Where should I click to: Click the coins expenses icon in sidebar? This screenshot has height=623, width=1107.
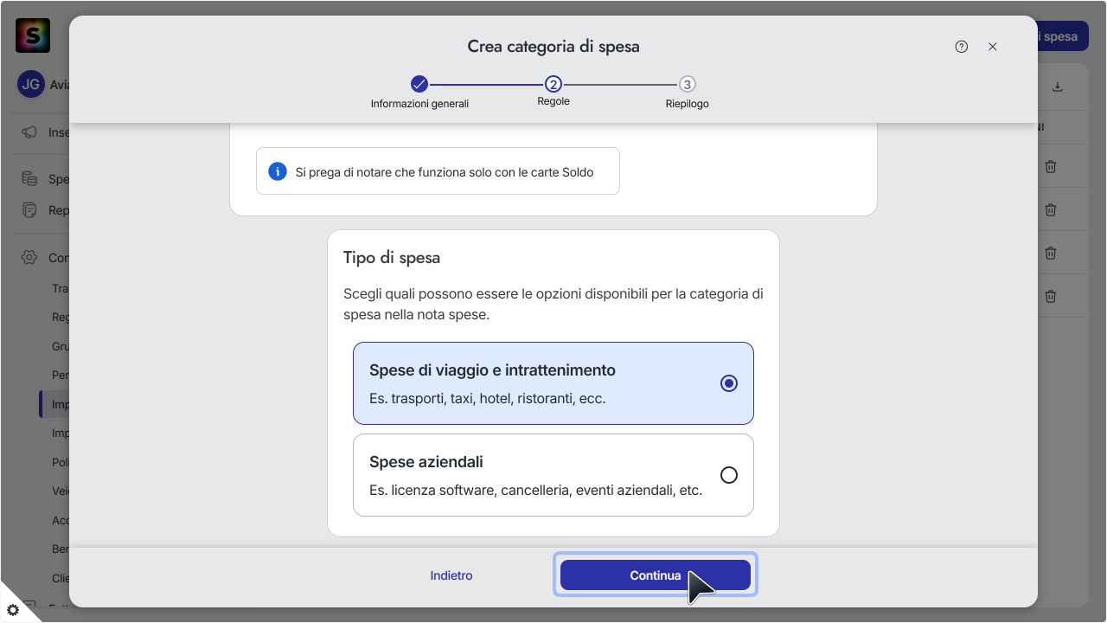pos(29,179)
